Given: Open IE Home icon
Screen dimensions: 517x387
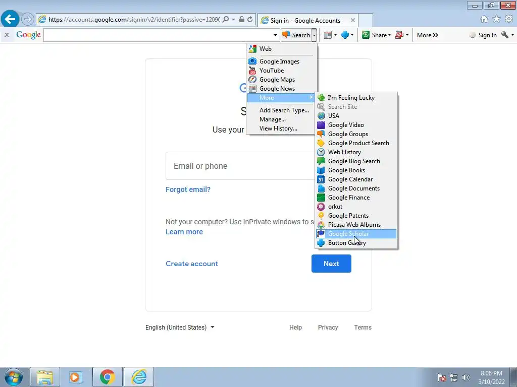Looking at the screenshot, I should [x=484, y=19].
